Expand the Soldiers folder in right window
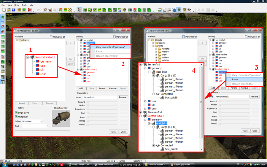This screenshot has height=167, width=267. click(x=156, y=57)
